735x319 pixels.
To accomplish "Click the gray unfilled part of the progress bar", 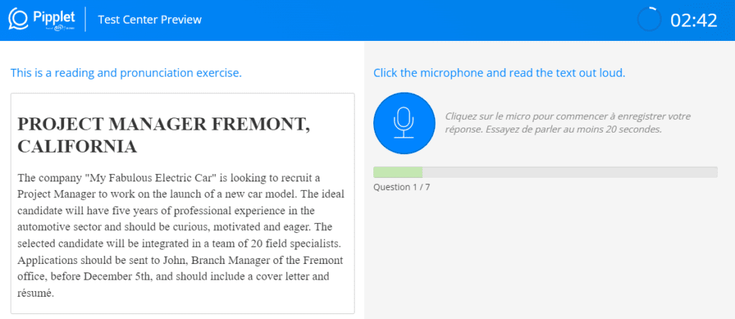I will pos(570,172).
